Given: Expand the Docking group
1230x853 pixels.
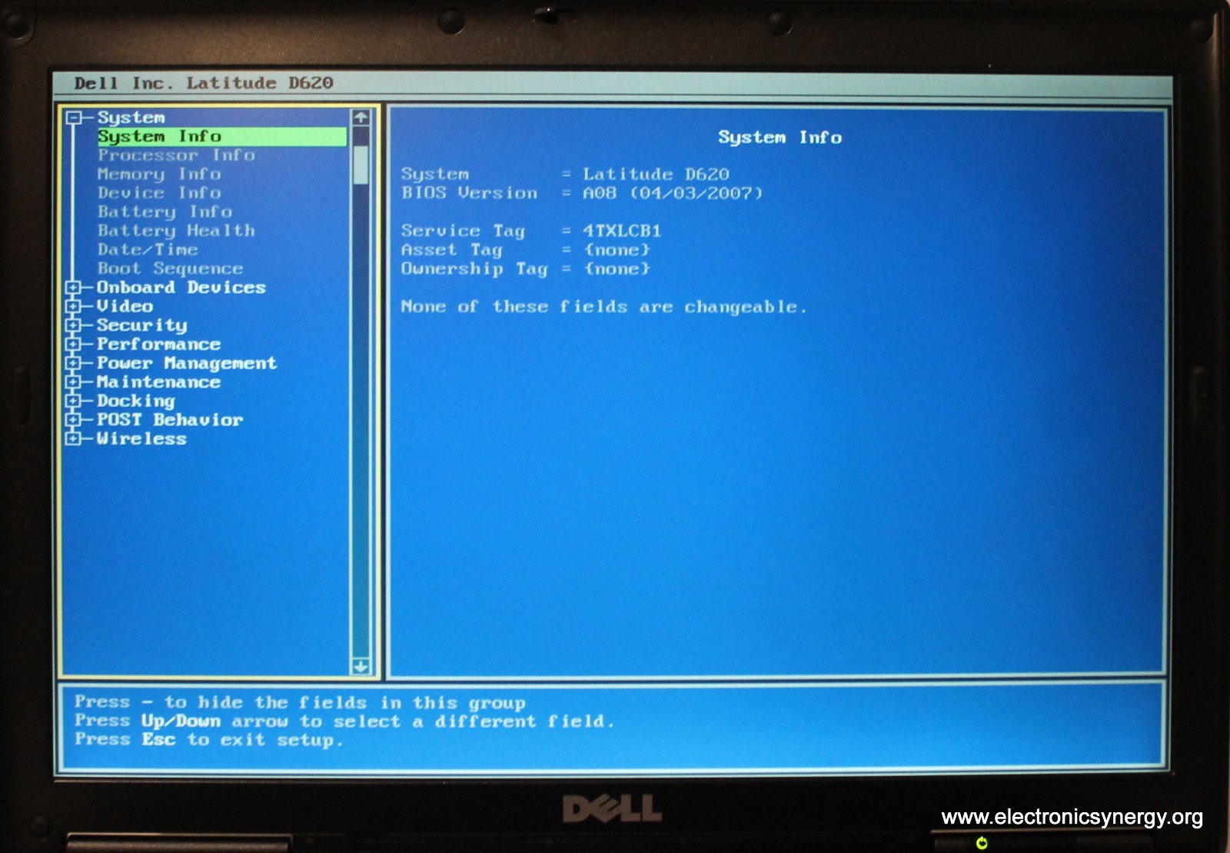Looking at the screenshot, I should point(74,401).
